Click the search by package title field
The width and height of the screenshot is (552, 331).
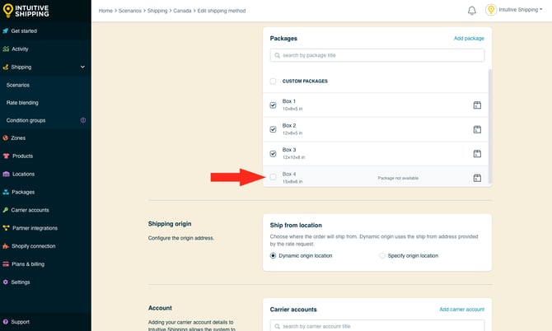coord(377,55)
